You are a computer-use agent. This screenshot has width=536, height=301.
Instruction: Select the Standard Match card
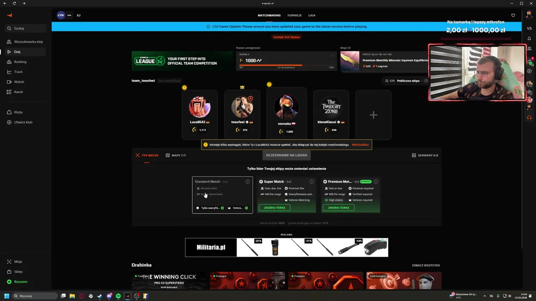(x=222, y=195)
